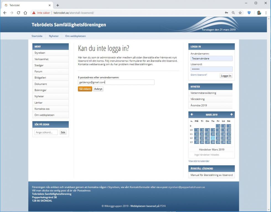Click the Logga in button
The height and width of the screenshot is (212, 271).
226,76
